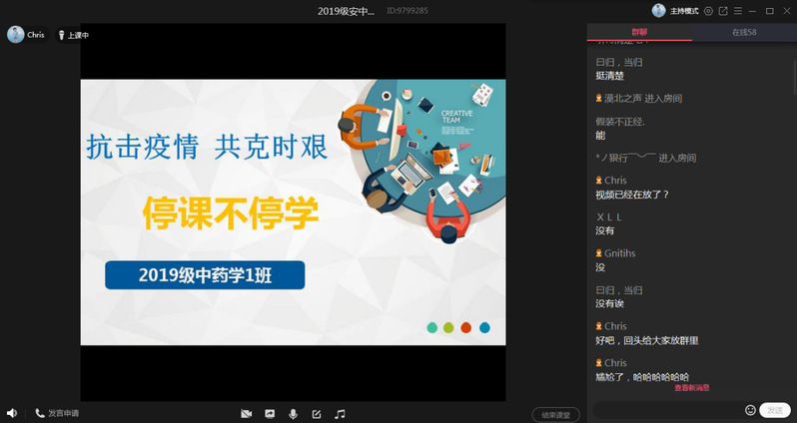Open the 主持模式 mode dropdown
Viewport: 797px width, 423px height.
683,11
